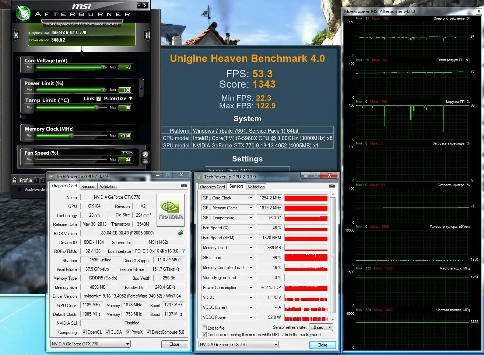484x355 pixels.
Task: Click the Bus Interface question mark icon
Action: pyautogui.click(x=183, y=251)
